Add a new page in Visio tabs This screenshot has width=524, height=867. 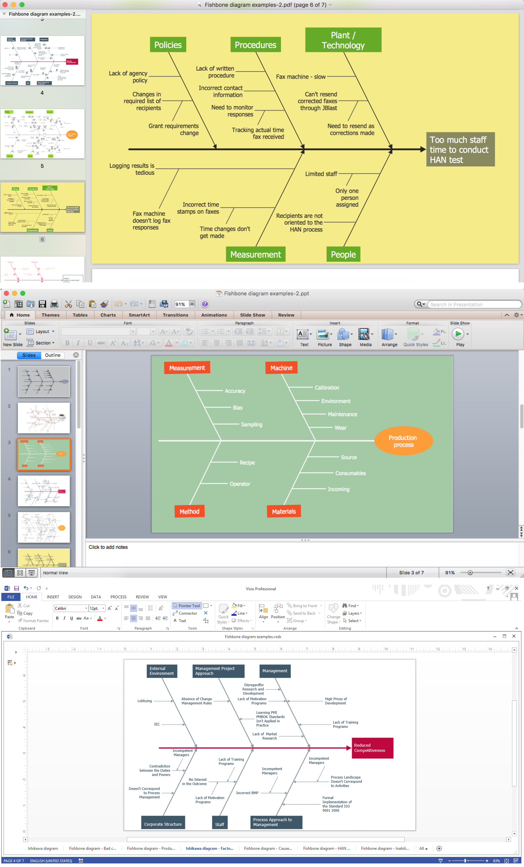coord(439,848)
